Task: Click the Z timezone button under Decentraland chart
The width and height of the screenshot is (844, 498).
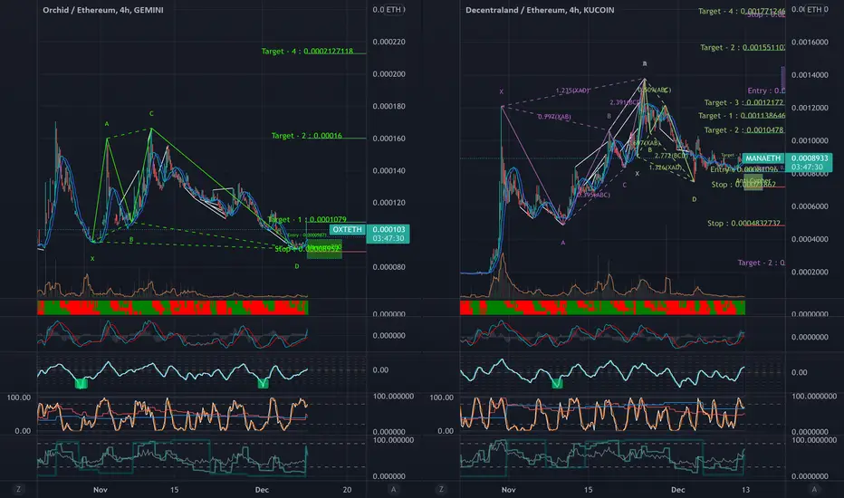Action: click(441, 489)
